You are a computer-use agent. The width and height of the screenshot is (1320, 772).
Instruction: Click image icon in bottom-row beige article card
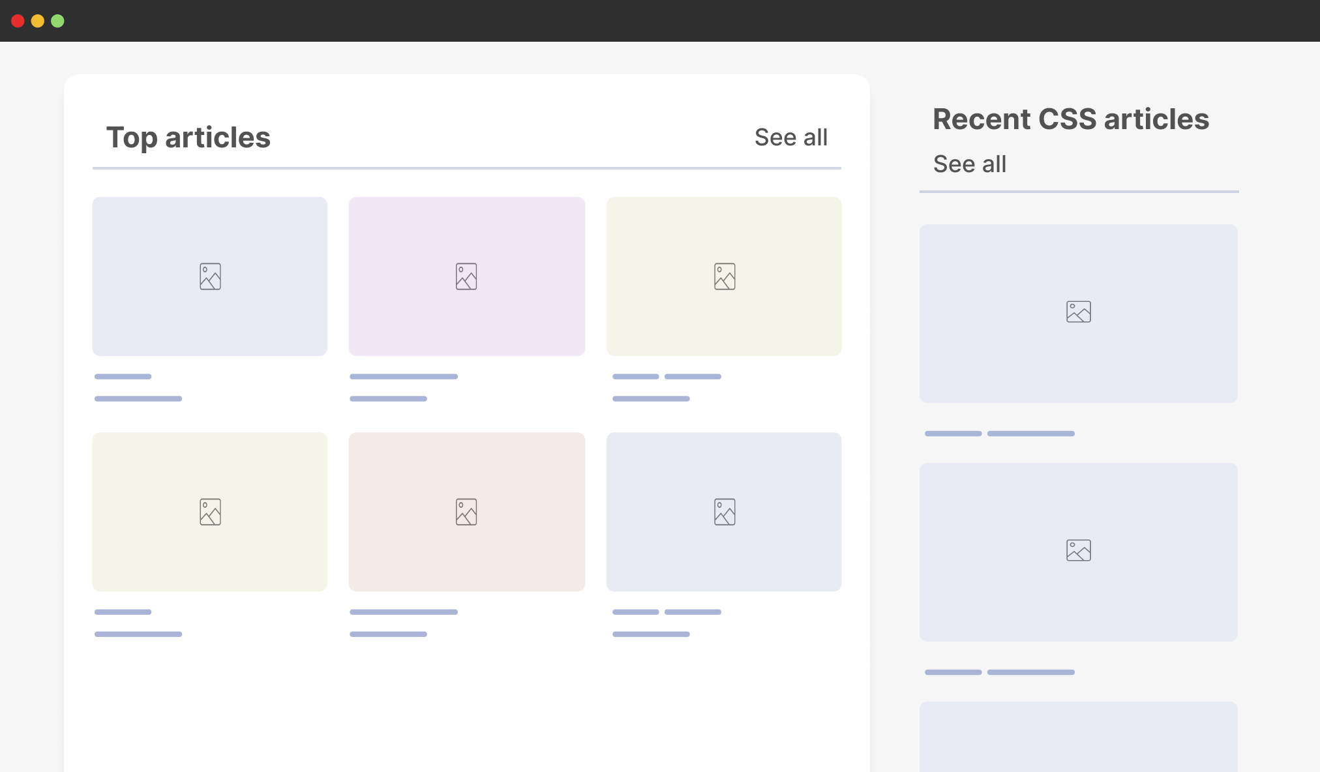pyautogui.click(x=210, y=512)
